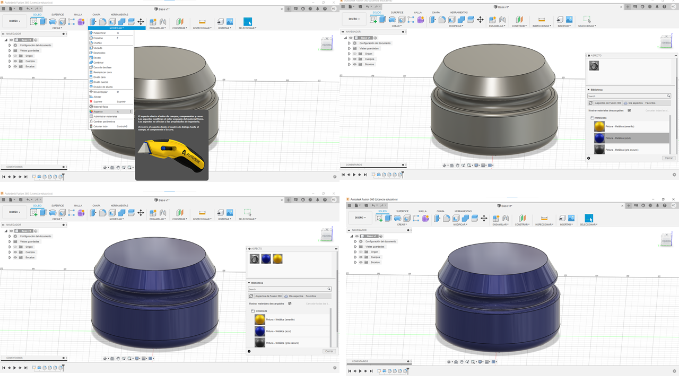Image resolution: width=679 pixels, height=382 pixels.
Task: Click Cerrar button in top-right Aspecto dialog
Action: [x=668, y=158]
